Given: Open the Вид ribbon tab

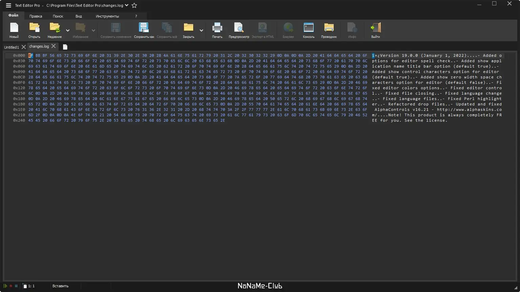Looking at the screenshot, I should point(79,16).
